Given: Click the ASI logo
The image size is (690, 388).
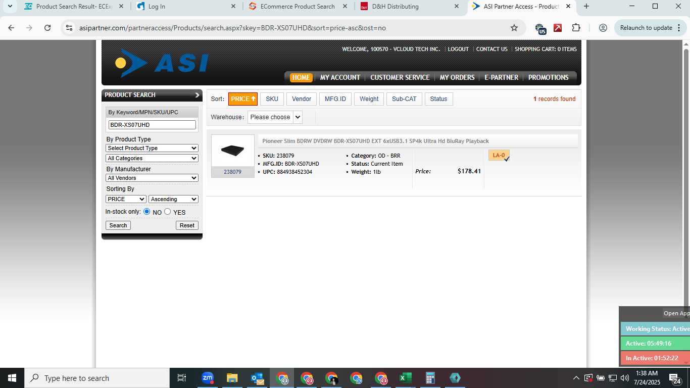Looking at the screenshot, I should [x=162, y=63].
